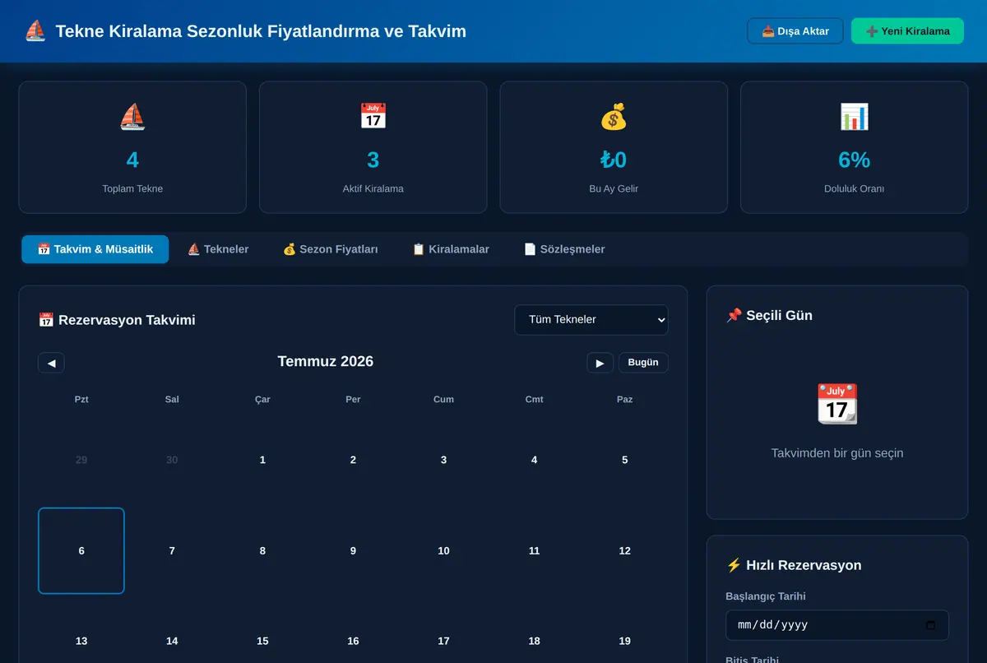This screenshot has height=663, width=987.
Task: Click the Pzt weekday column header
Action: (x=81, y=399)
